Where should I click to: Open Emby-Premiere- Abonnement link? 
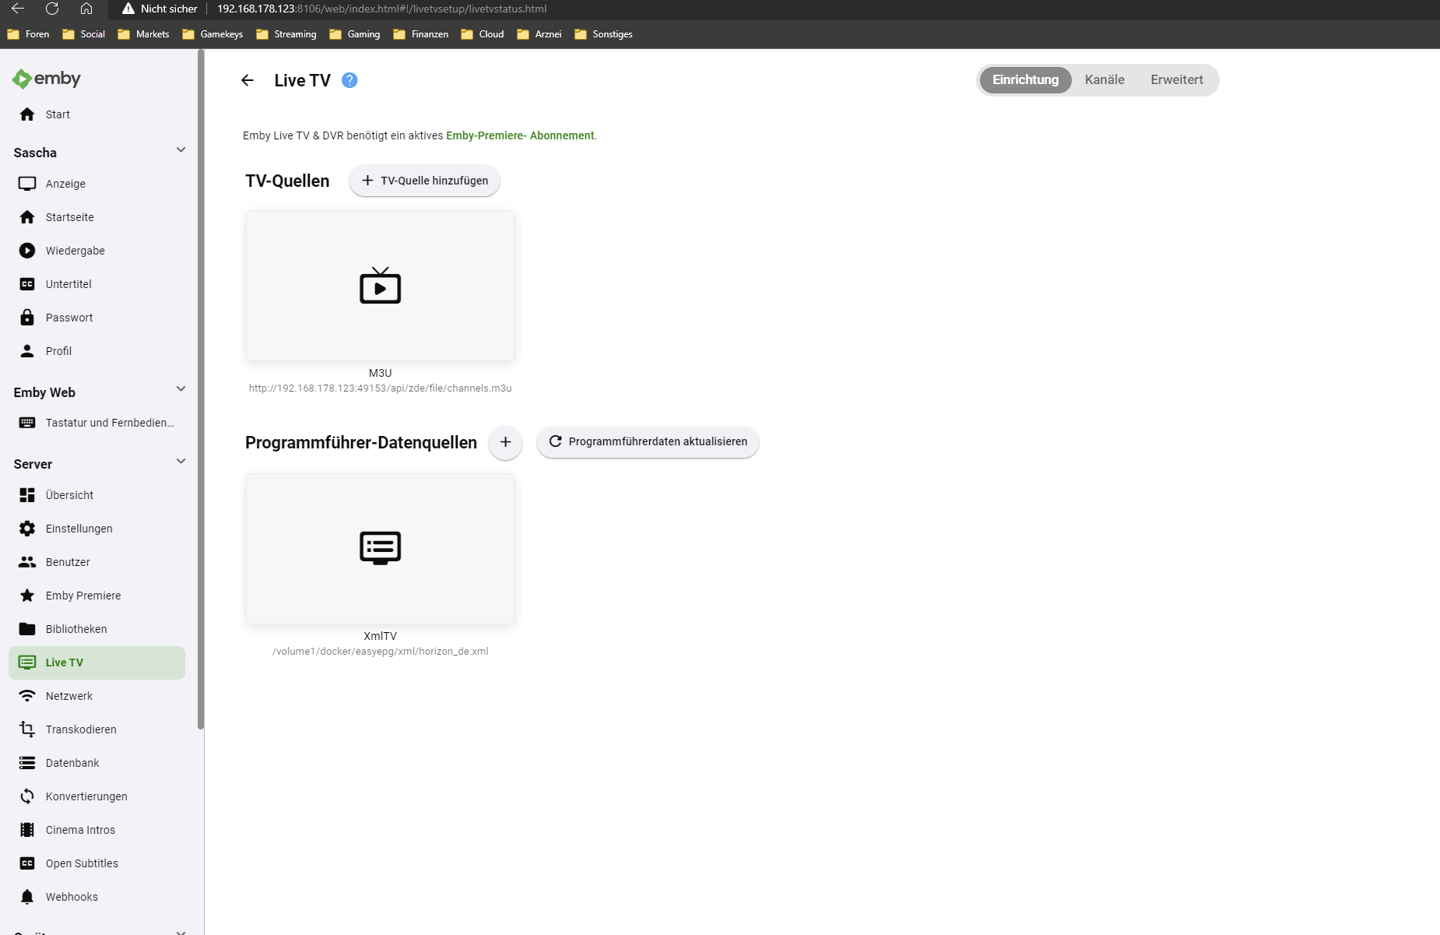tap(520, 135)
